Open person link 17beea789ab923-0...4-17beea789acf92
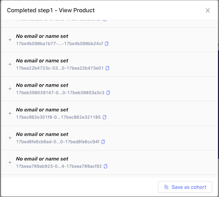219x197 pixels. coord(59,166)
